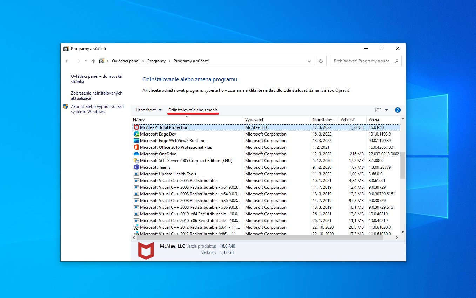
Task: Click the Microsoft Update Health Tools icon
Action: click(136, 174)
